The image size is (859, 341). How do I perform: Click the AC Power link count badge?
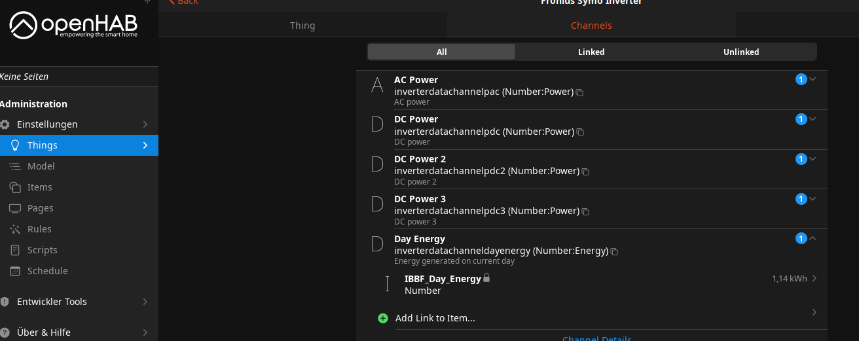pyautogui.click(x=801, y=79)
